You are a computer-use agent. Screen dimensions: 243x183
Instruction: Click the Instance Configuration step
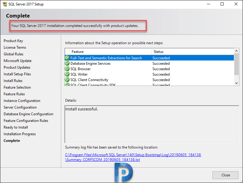tap(22, 101)
